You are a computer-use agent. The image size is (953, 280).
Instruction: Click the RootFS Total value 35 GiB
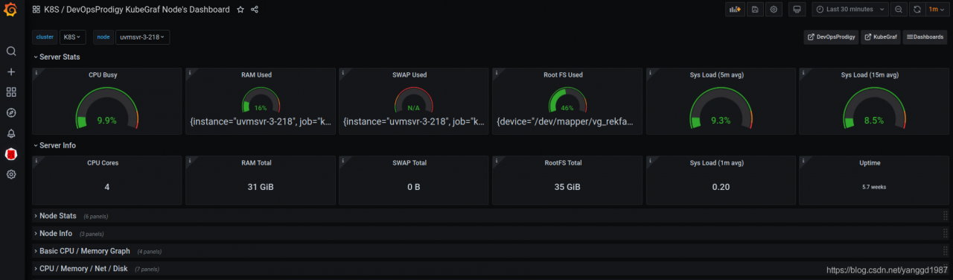tap(567, 187)
